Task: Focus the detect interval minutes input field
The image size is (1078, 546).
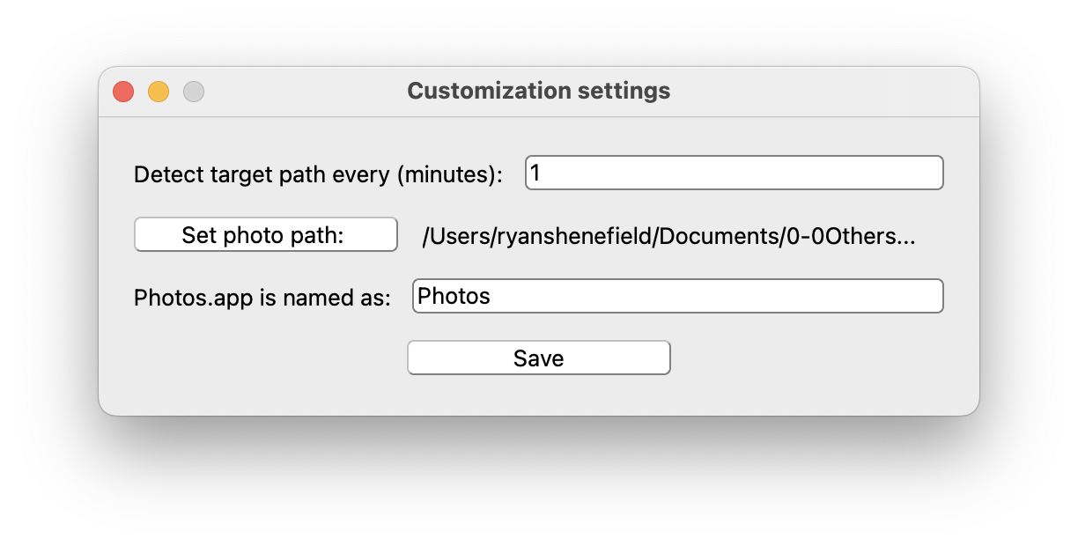Action: click(735, 173)
